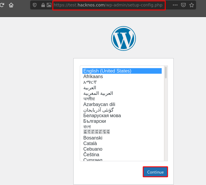The image size is (206, 185).
Task: View site security via the padlock icon
Action: click(x=43, y=5)
